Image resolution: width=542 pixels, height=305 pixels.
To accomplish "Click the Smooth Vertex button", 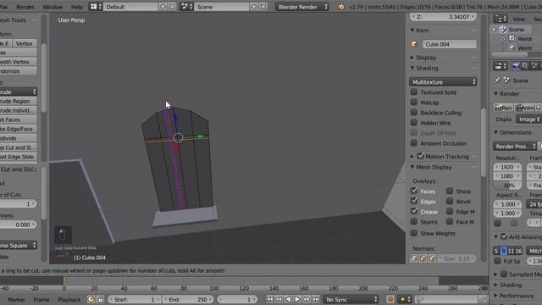I will pyautogui.click(x=19, y=62).
